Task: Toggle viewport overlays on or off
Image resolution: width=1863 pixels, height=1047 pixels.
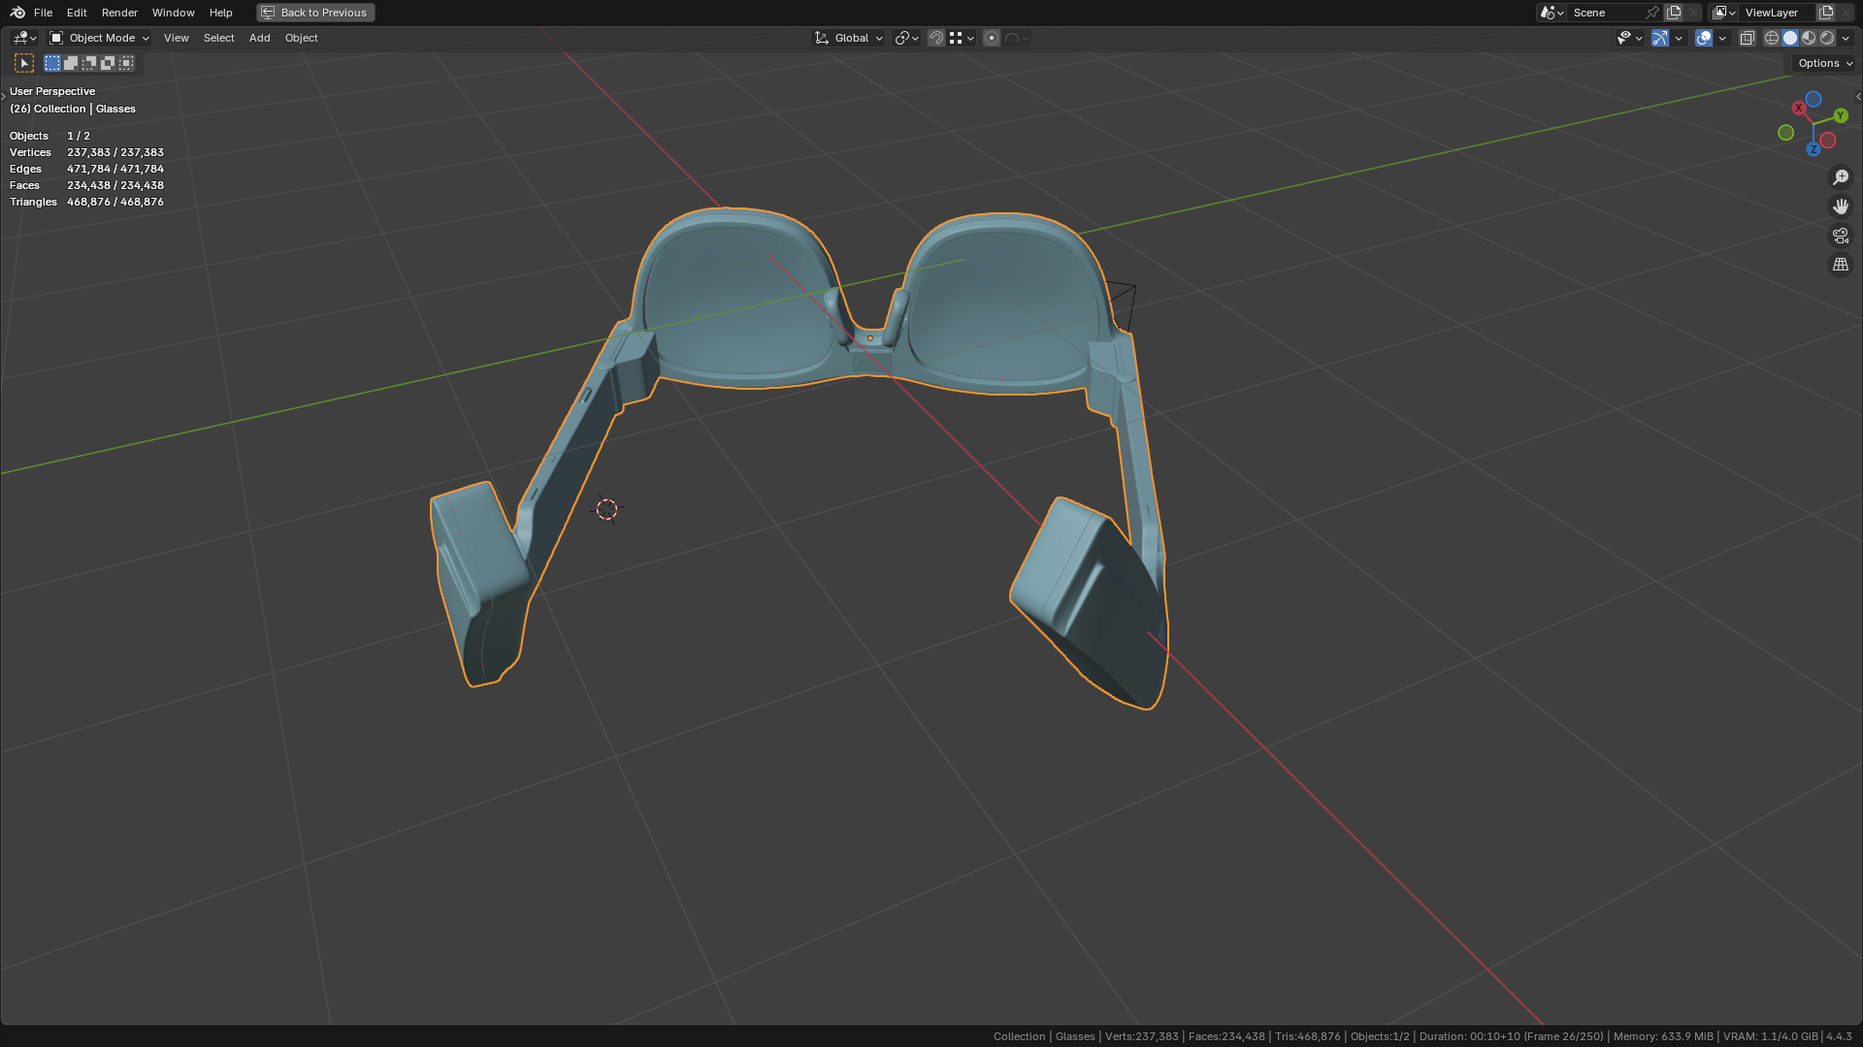Action: 1704,38
